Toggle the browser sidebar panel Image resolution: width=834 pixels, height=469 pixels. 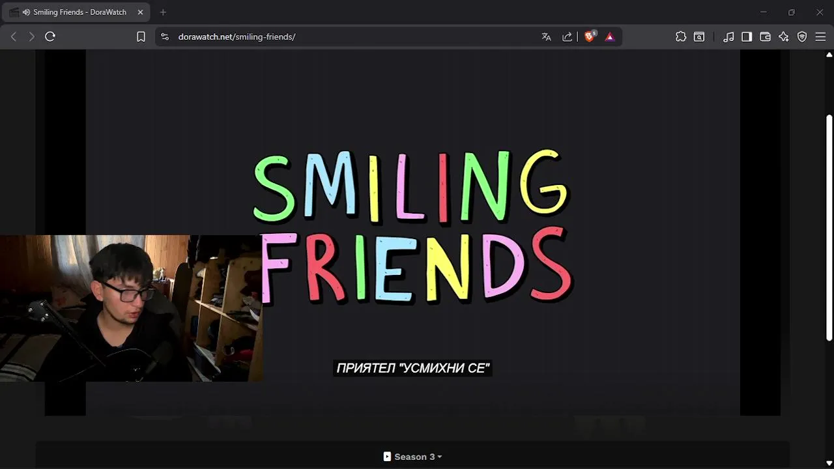coord(747,37)
